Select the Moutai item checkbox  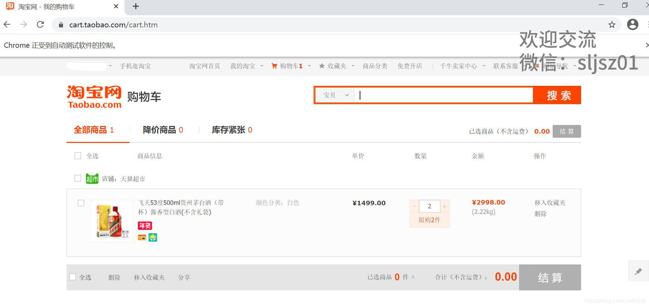[81, 203]
